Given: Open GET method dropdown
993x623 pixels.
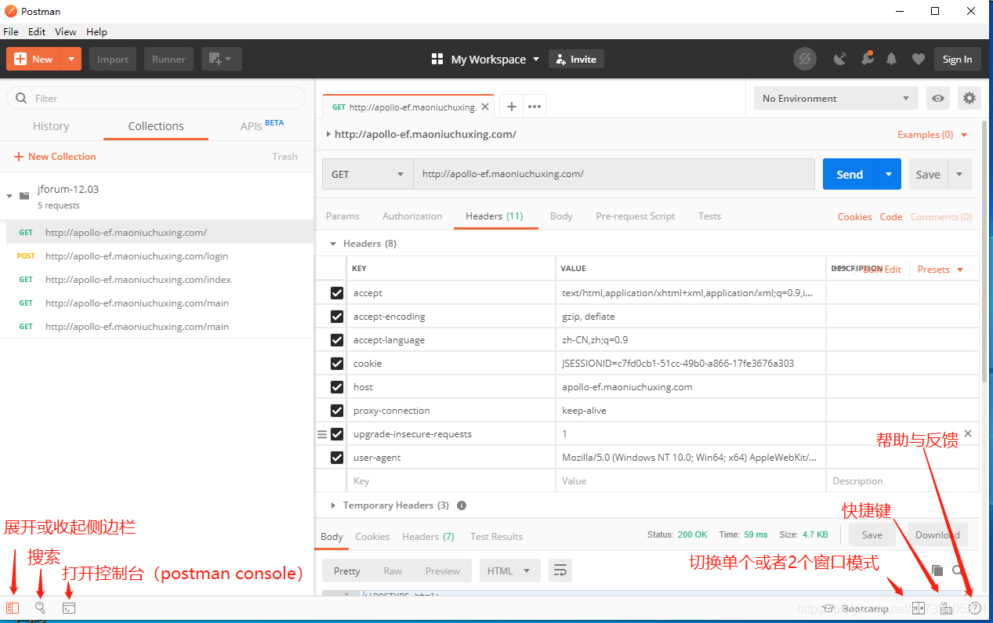Looking at the screenshot, I should [368, 174].
